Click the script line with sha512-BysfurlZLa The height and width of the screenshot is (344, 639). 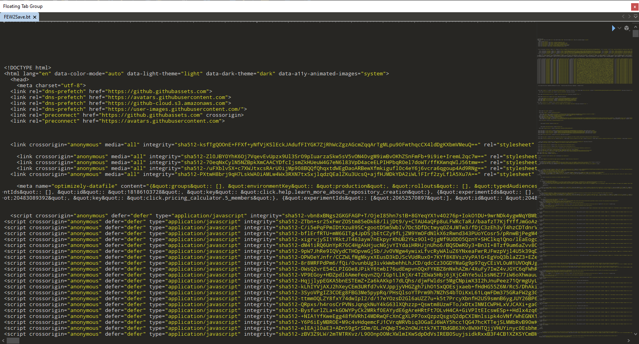pyautogui.click(x=270, y=310)
